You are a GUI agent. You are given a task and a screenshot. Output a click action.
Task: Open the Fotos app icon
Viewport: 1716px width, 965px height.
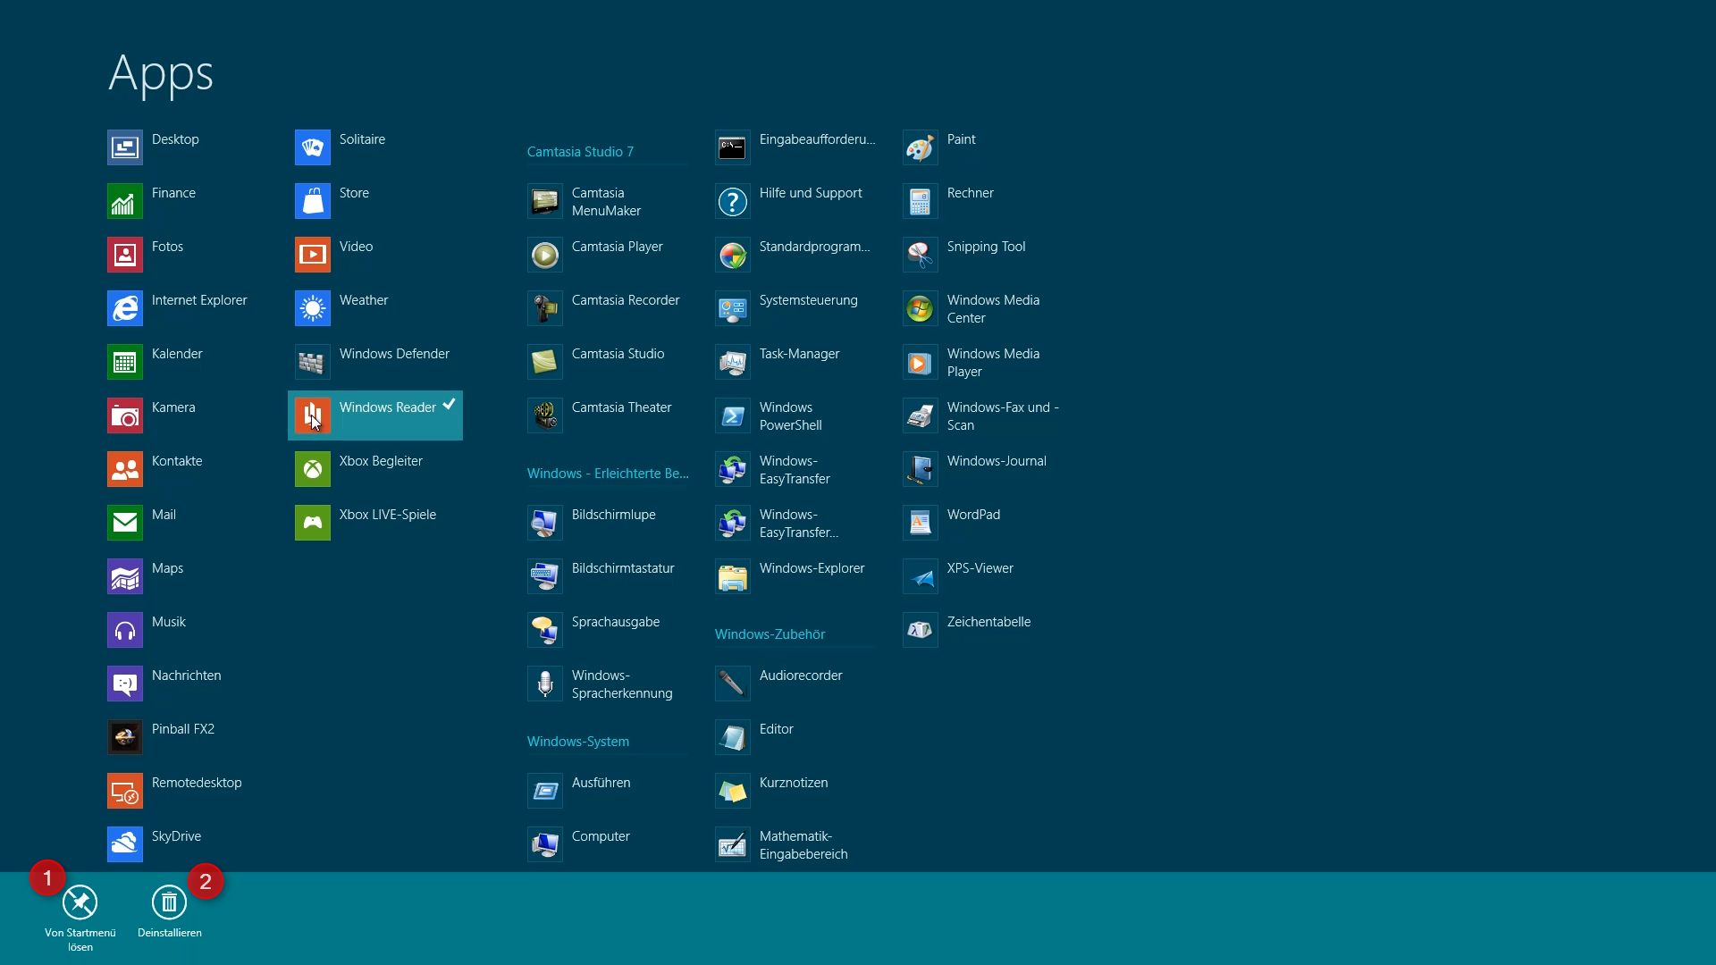[125, 255]
